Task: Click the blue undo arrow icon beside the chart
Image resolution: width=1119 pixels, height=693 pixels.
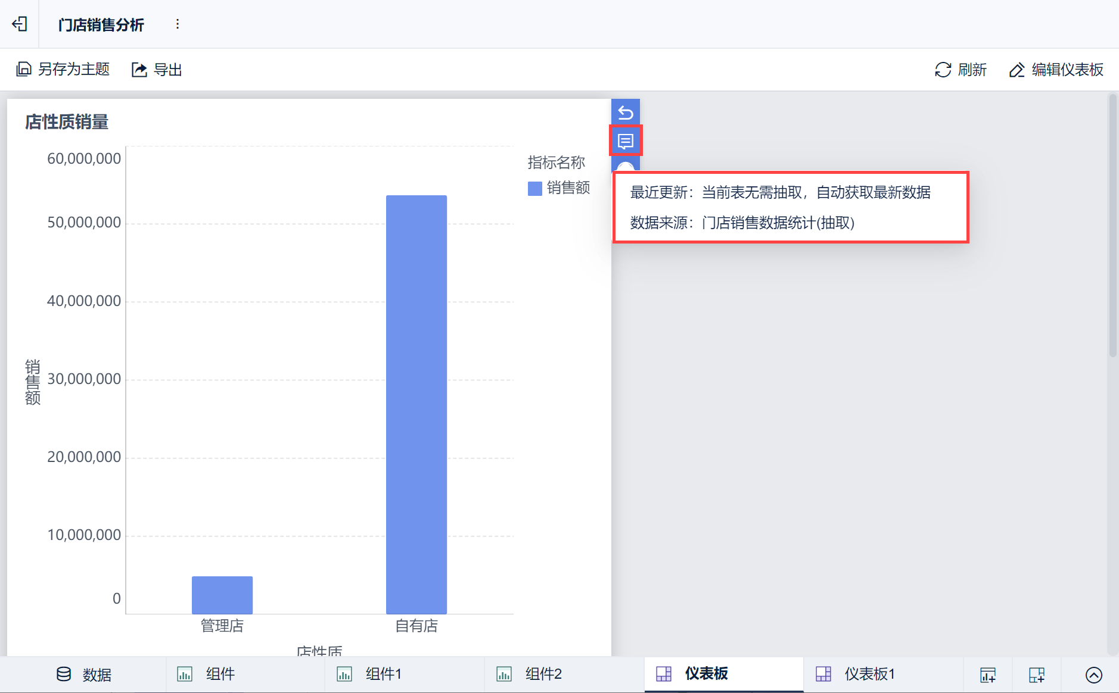Action: click(626, 112)
